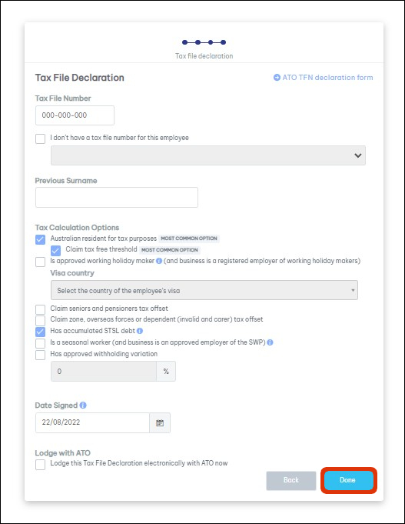Click info icon next to working holiday maker
Screen dimensions: 405x524
(x=159, y=261)
